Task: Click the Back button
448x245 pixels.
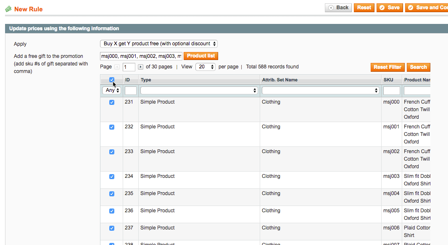Action: 338,8
